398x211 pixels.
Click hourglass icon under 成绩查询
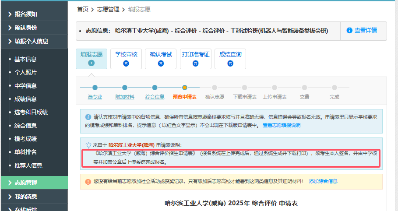[x=230, y=63]
